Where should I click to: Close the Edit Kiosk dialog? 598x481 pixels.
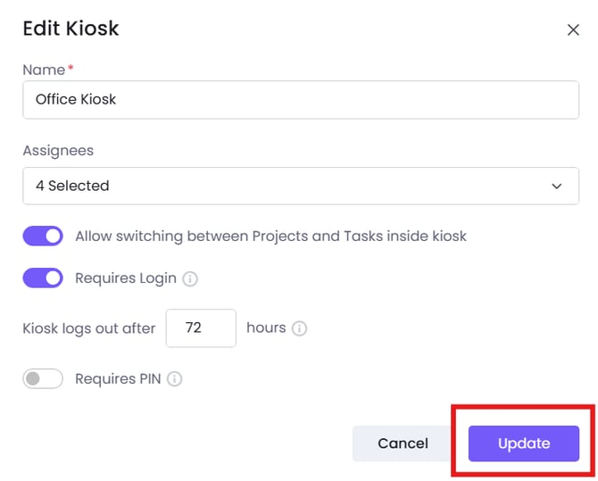[573, 29]
